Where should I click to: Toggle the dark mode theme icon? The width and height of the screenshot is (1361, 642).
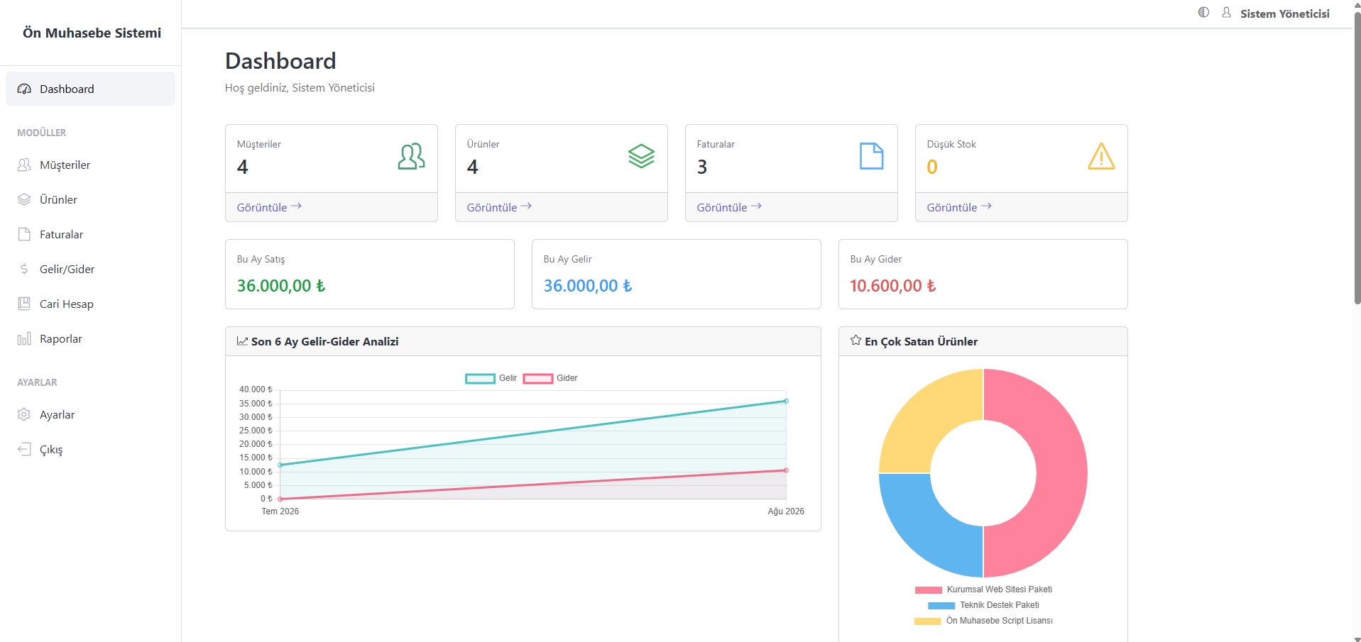1203,13
